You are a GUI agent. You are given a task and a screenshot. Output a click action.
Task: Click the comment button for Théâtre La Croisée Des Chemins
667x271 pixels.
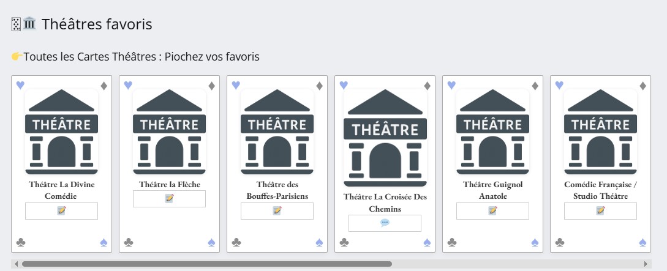pos(385,223)
